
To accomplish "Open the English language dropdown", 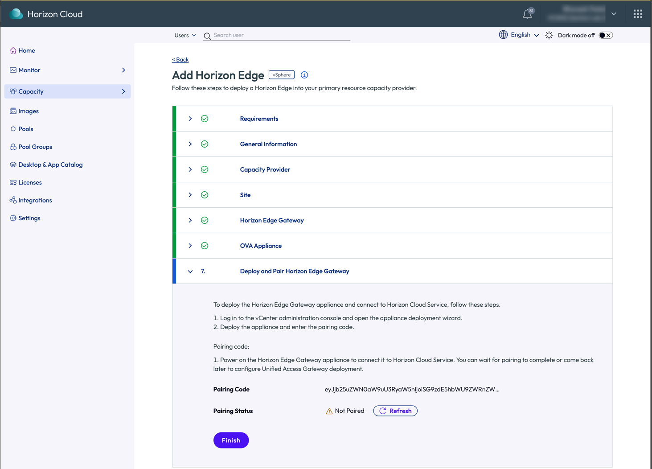I will (525, 35).
